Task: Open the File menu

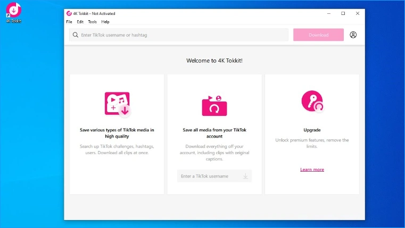Action: [69, 22]
